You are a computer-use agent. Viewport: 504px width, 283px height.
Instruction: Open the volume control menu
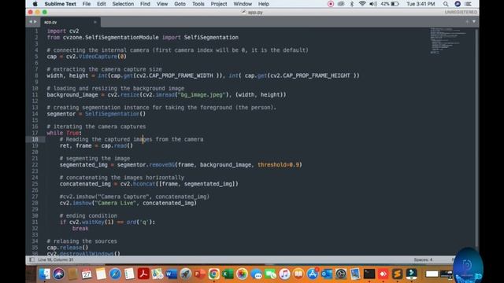pyautogui.click(x=372, y=4)
